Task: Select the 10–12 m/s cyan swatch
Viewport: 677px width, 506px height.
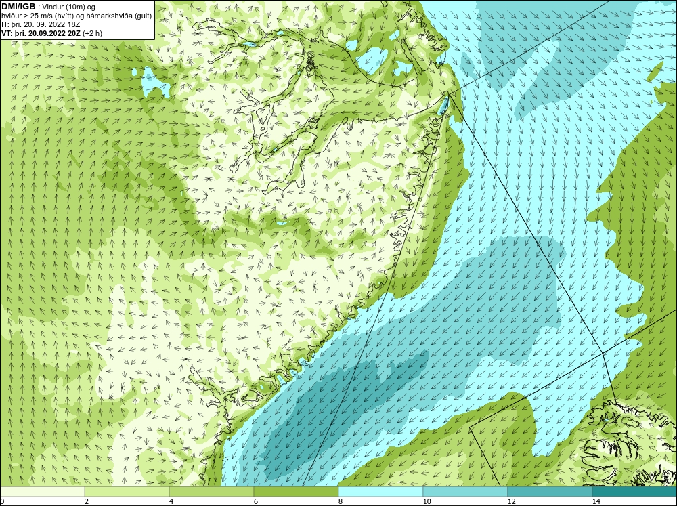Action: tap(466, 491)
